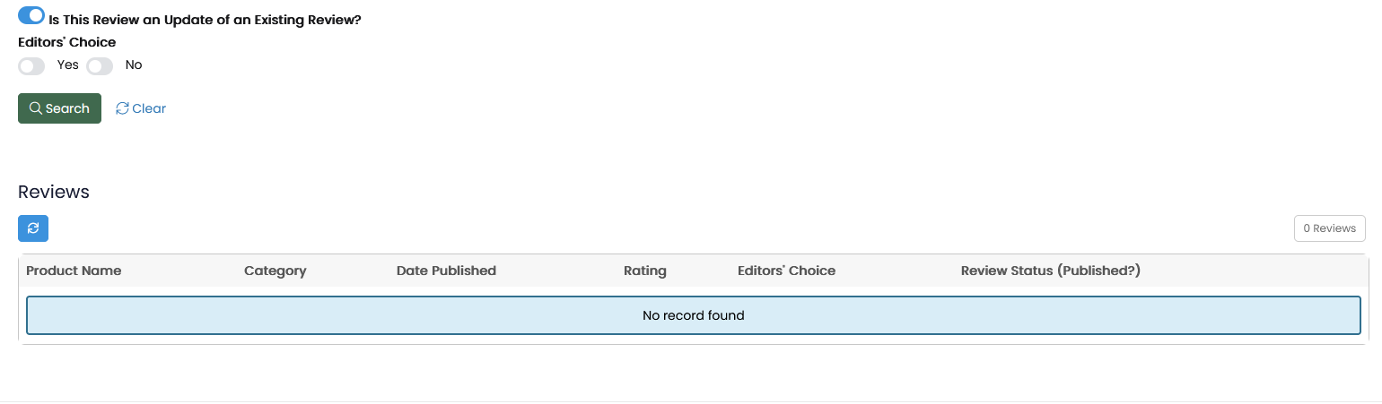This screenshot has height=404, width=1382.
Task: Sort by Product Name column header
Action: pos(74,271)
